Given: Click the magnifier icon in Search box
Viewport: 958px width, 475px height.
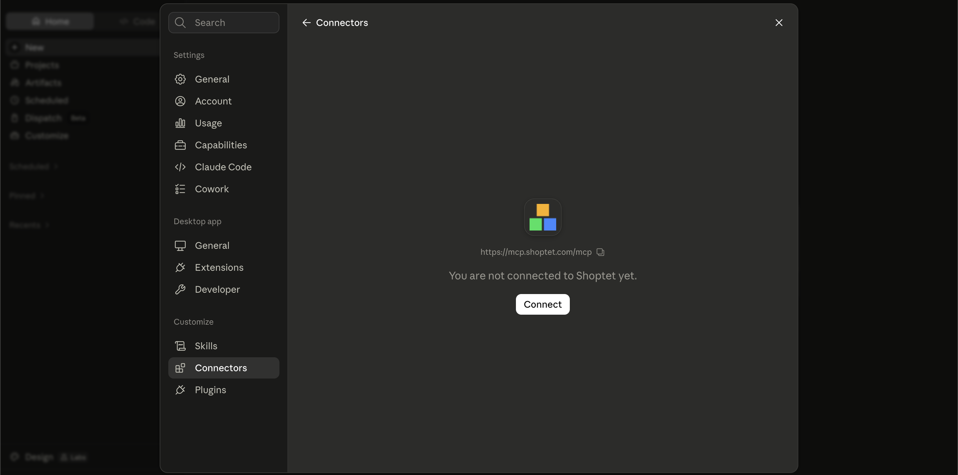Looking at the screenshot, I should pos(180,23).
